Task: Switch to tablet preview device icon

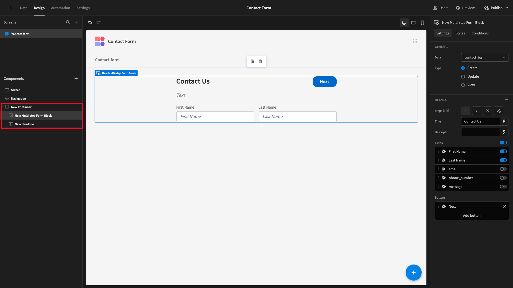Action: (413, 23)
